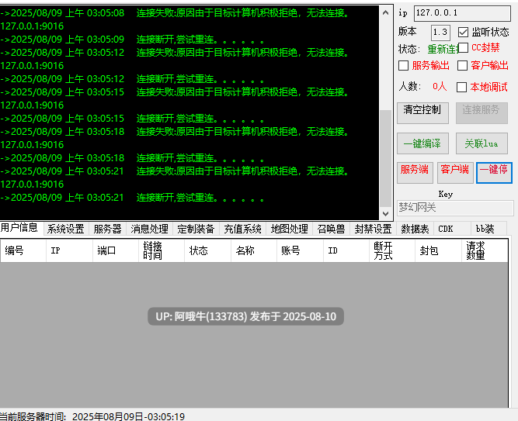This screenshot has width=518, height=421.
Task: Click the 关联lua button
Action: tap(481, 143)
